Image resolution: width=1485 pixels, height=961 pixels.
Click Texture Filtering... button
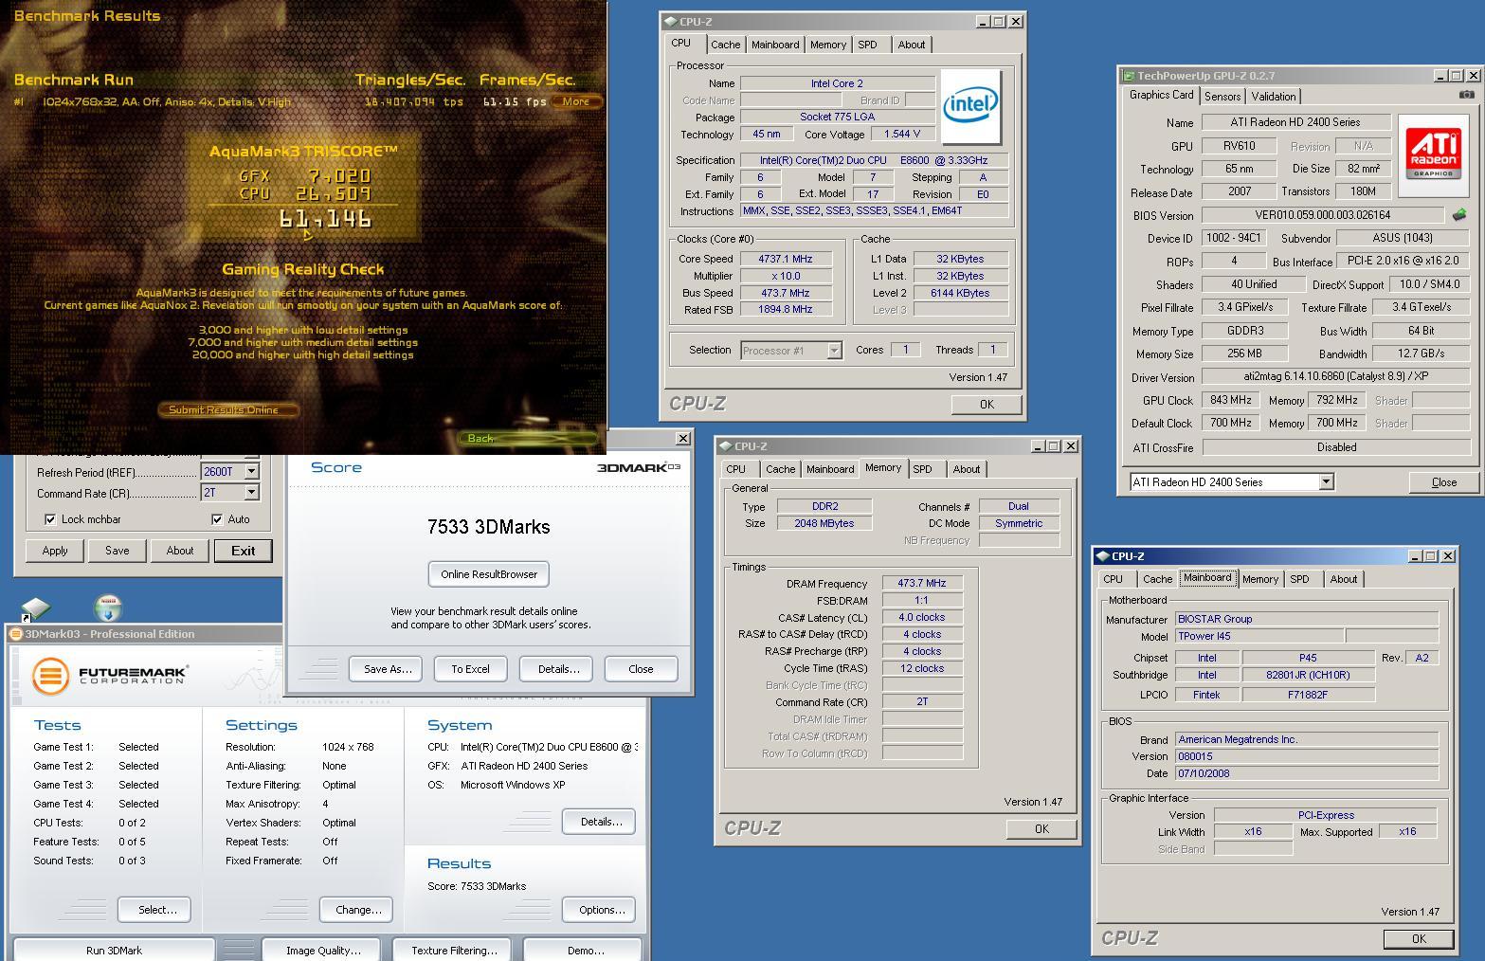(453, 950)
